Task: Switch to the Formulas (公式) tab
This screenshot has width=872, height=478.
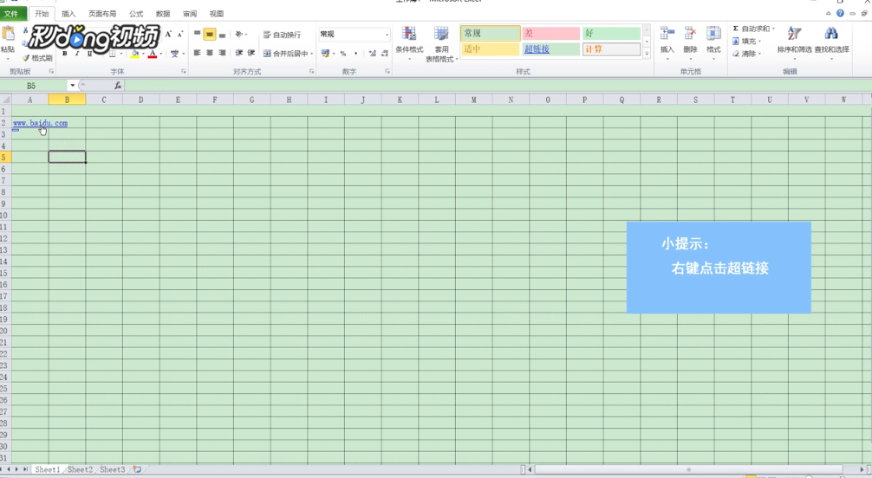Action: [x=136, y=13]
